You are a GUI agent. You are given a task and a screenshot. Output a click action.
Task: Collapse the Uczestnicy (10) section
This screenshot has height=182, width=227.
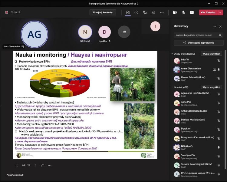172,87
